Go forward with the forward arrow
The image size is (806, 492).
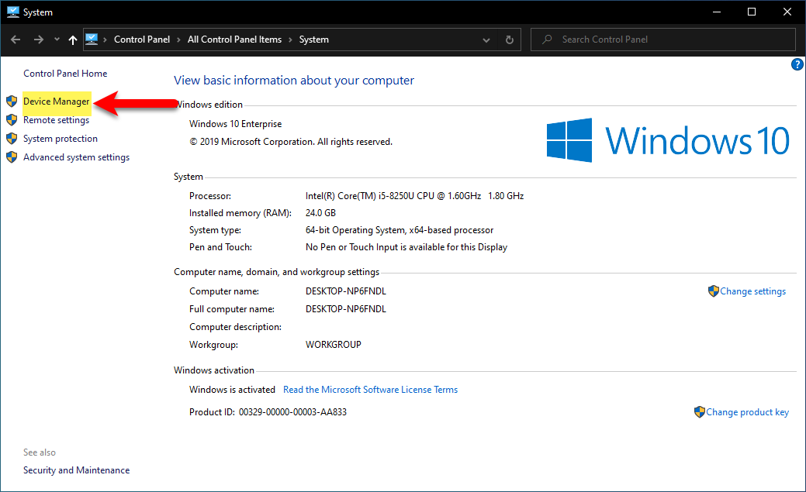click(x=39, y=40)
